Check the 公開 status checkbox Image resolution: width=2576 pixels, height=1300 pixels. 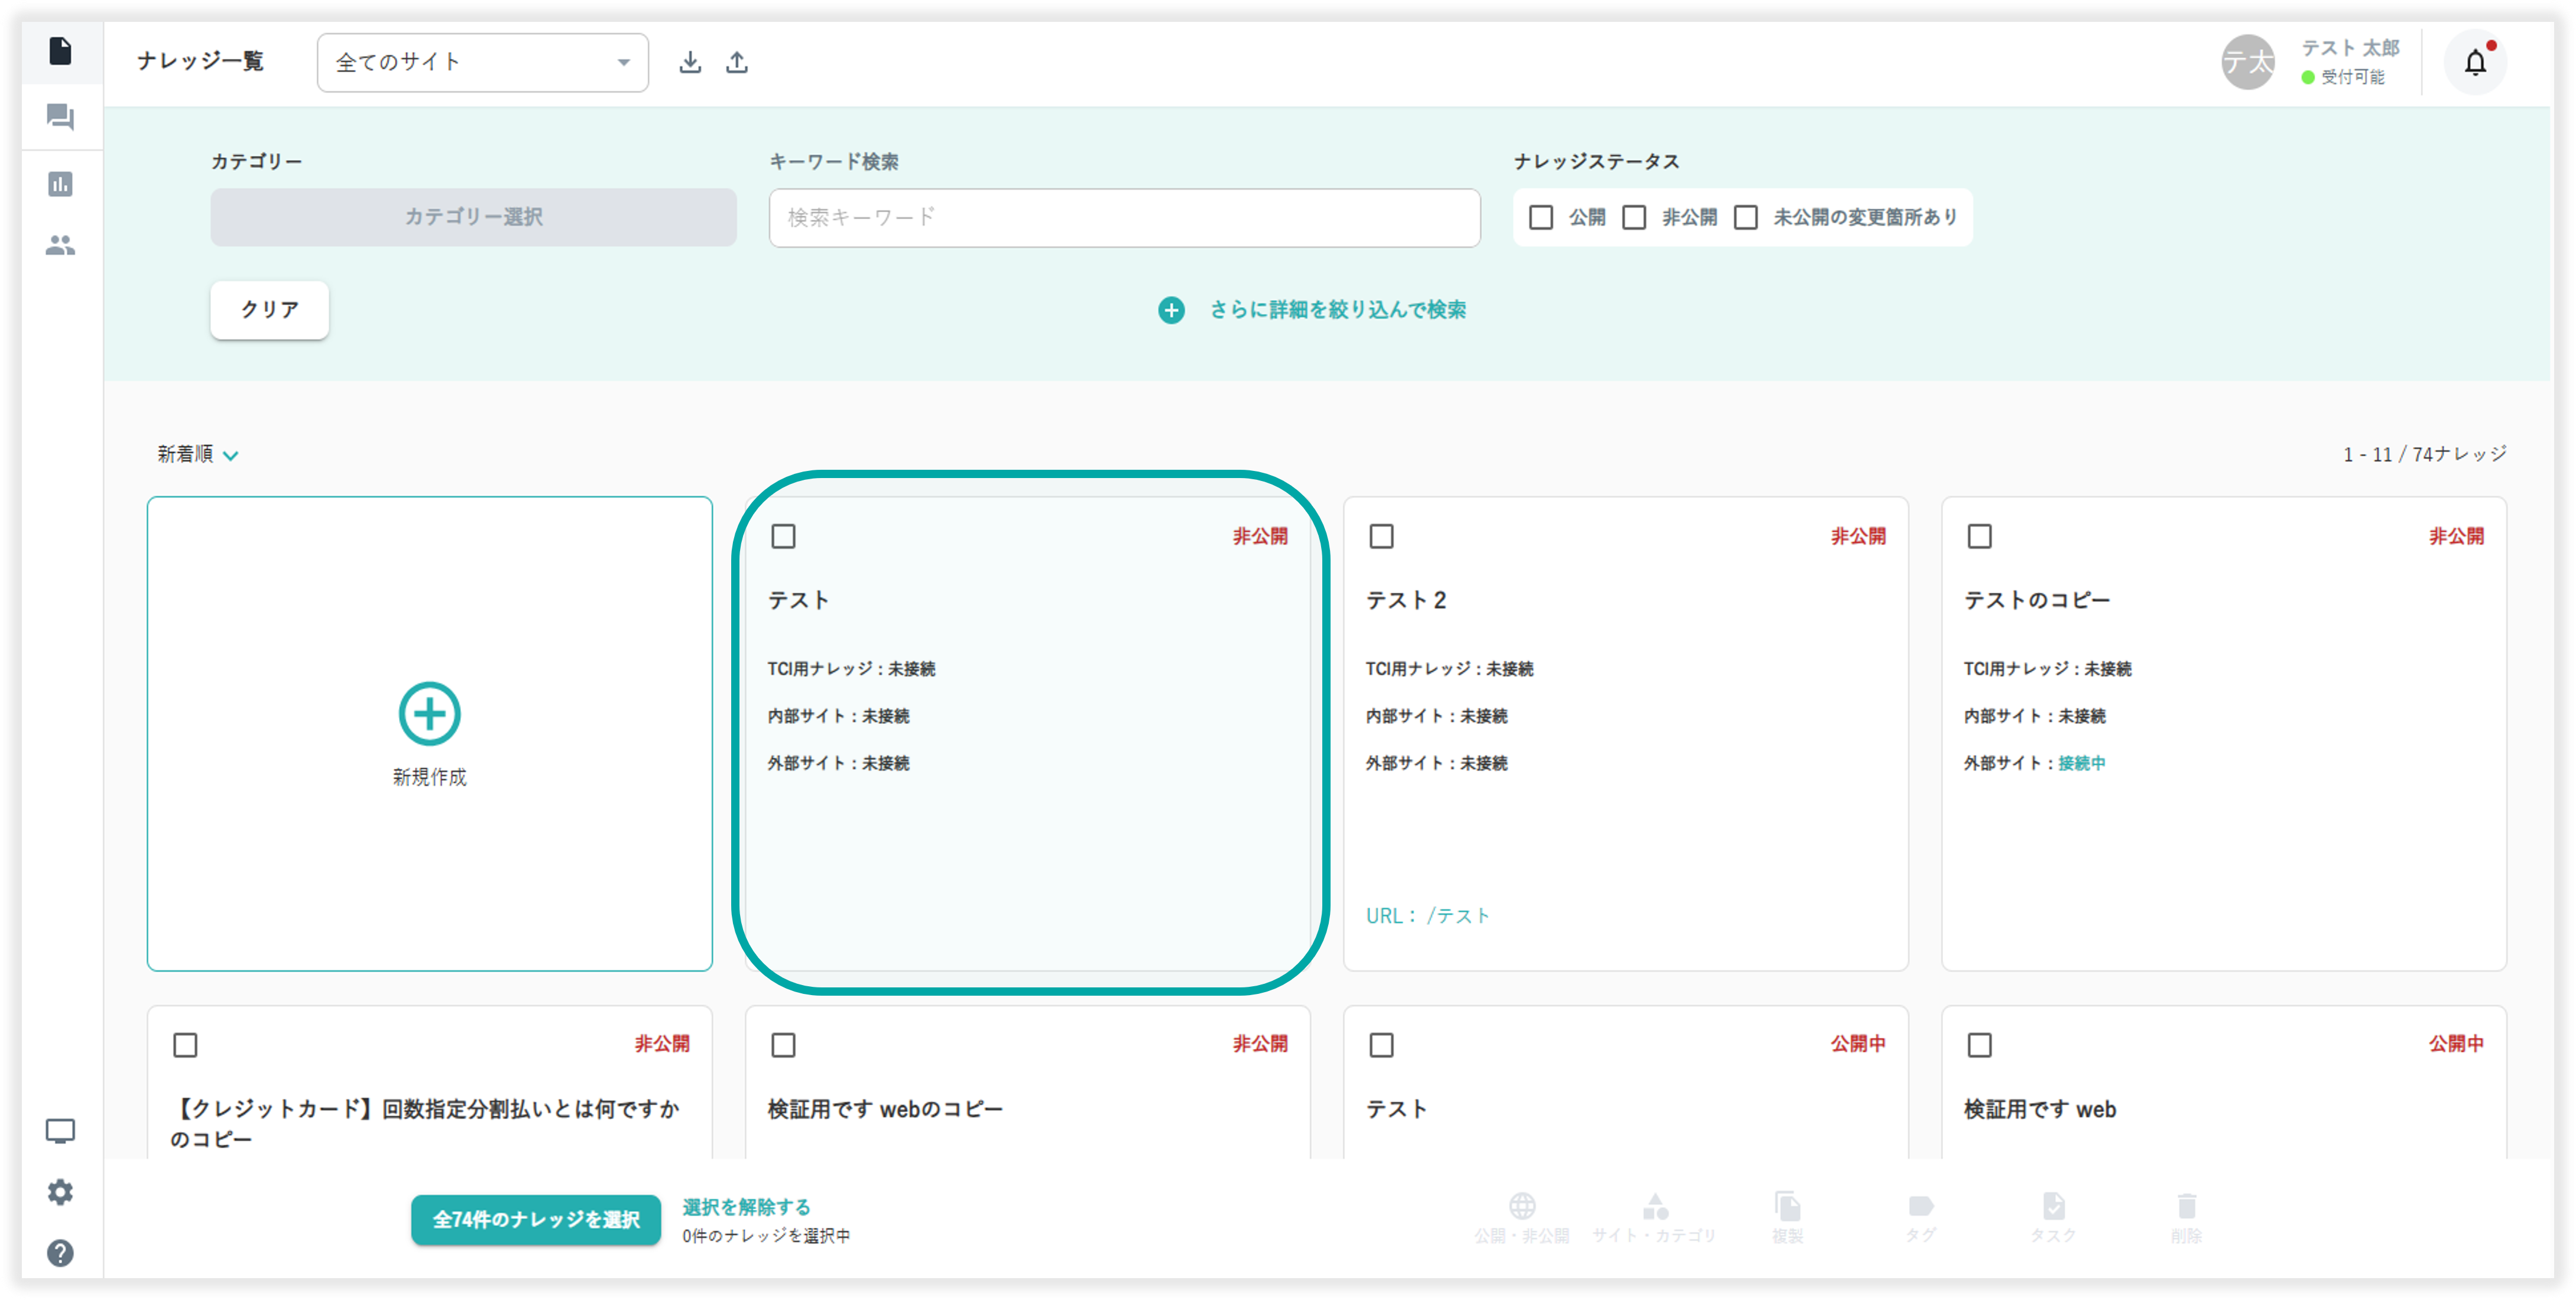1541,217
